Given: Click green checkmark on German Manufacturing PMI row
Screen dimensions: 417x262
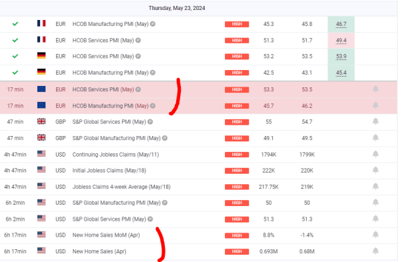Looking at the screenshot, I should [15, 72].
